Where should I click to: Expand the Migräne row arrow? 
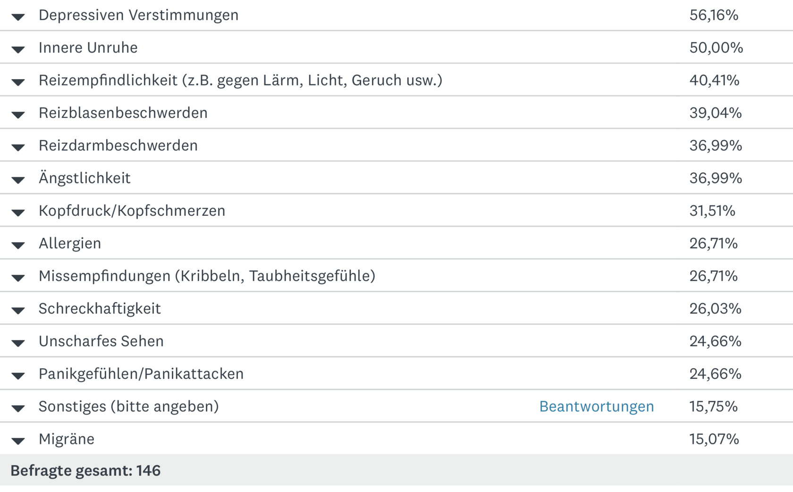(x=18, y=441)
